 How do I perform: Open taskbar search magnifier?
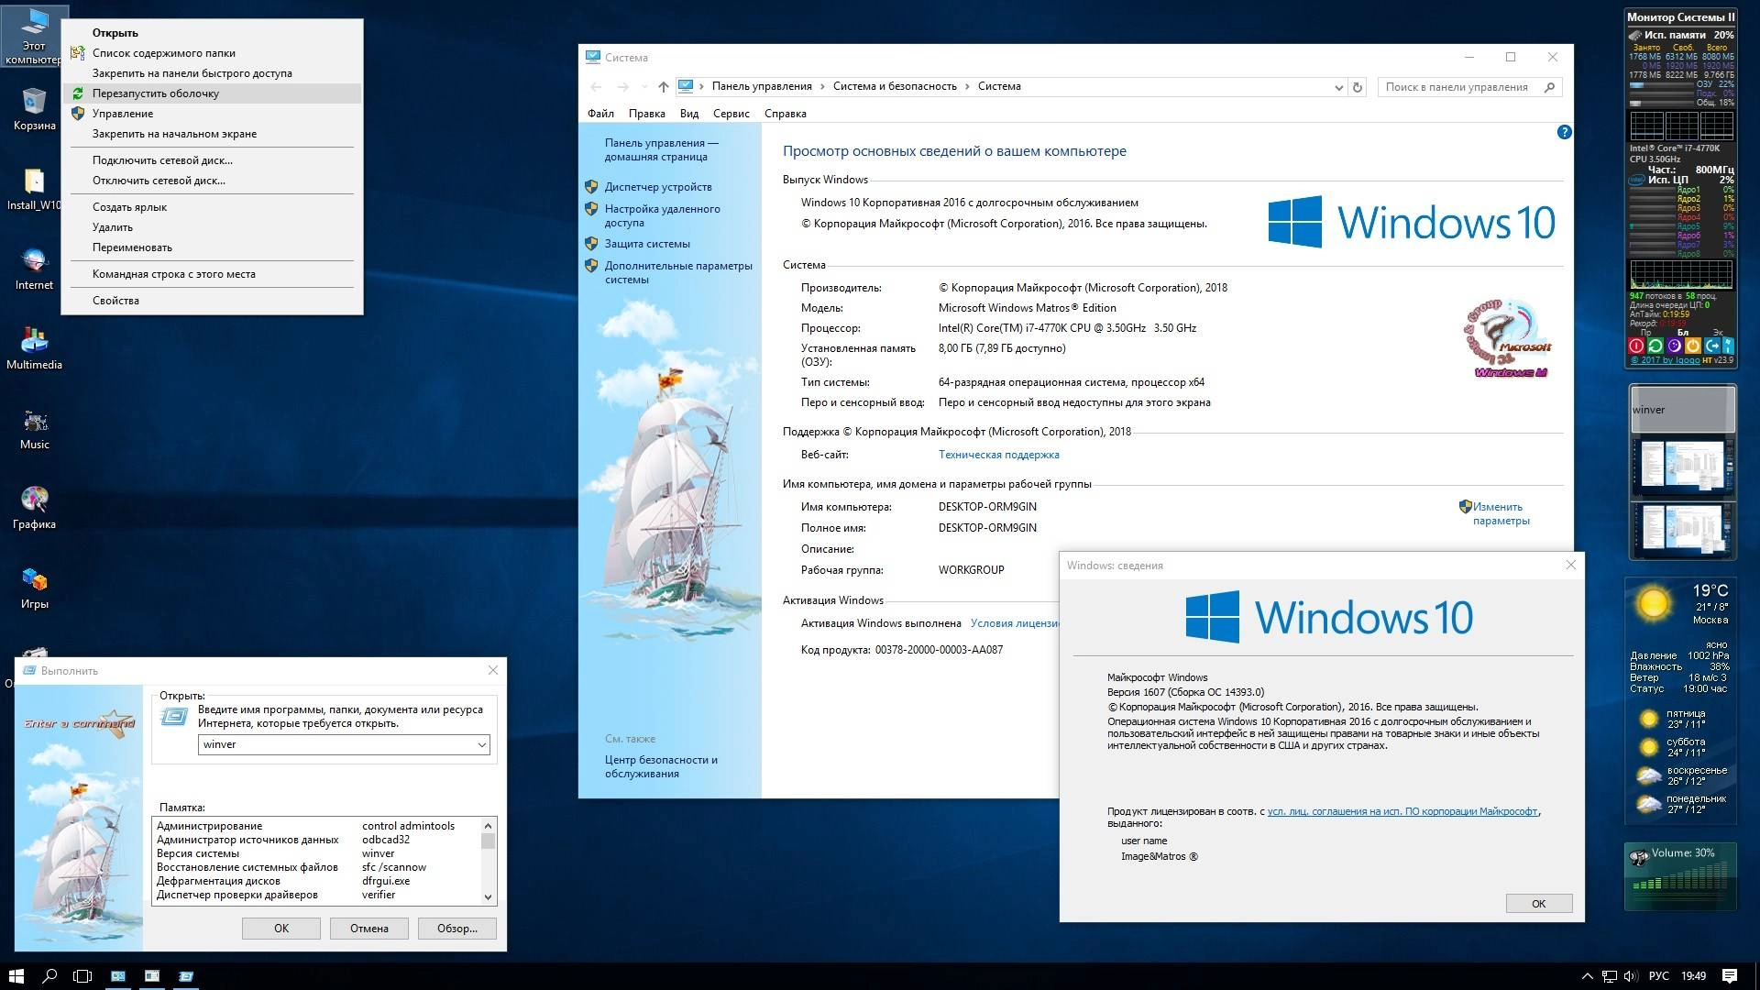(49, 976)
